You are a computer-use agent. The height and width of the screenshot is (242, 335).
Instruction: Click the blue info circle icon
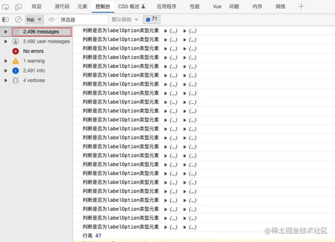click(x=15, y=71)
